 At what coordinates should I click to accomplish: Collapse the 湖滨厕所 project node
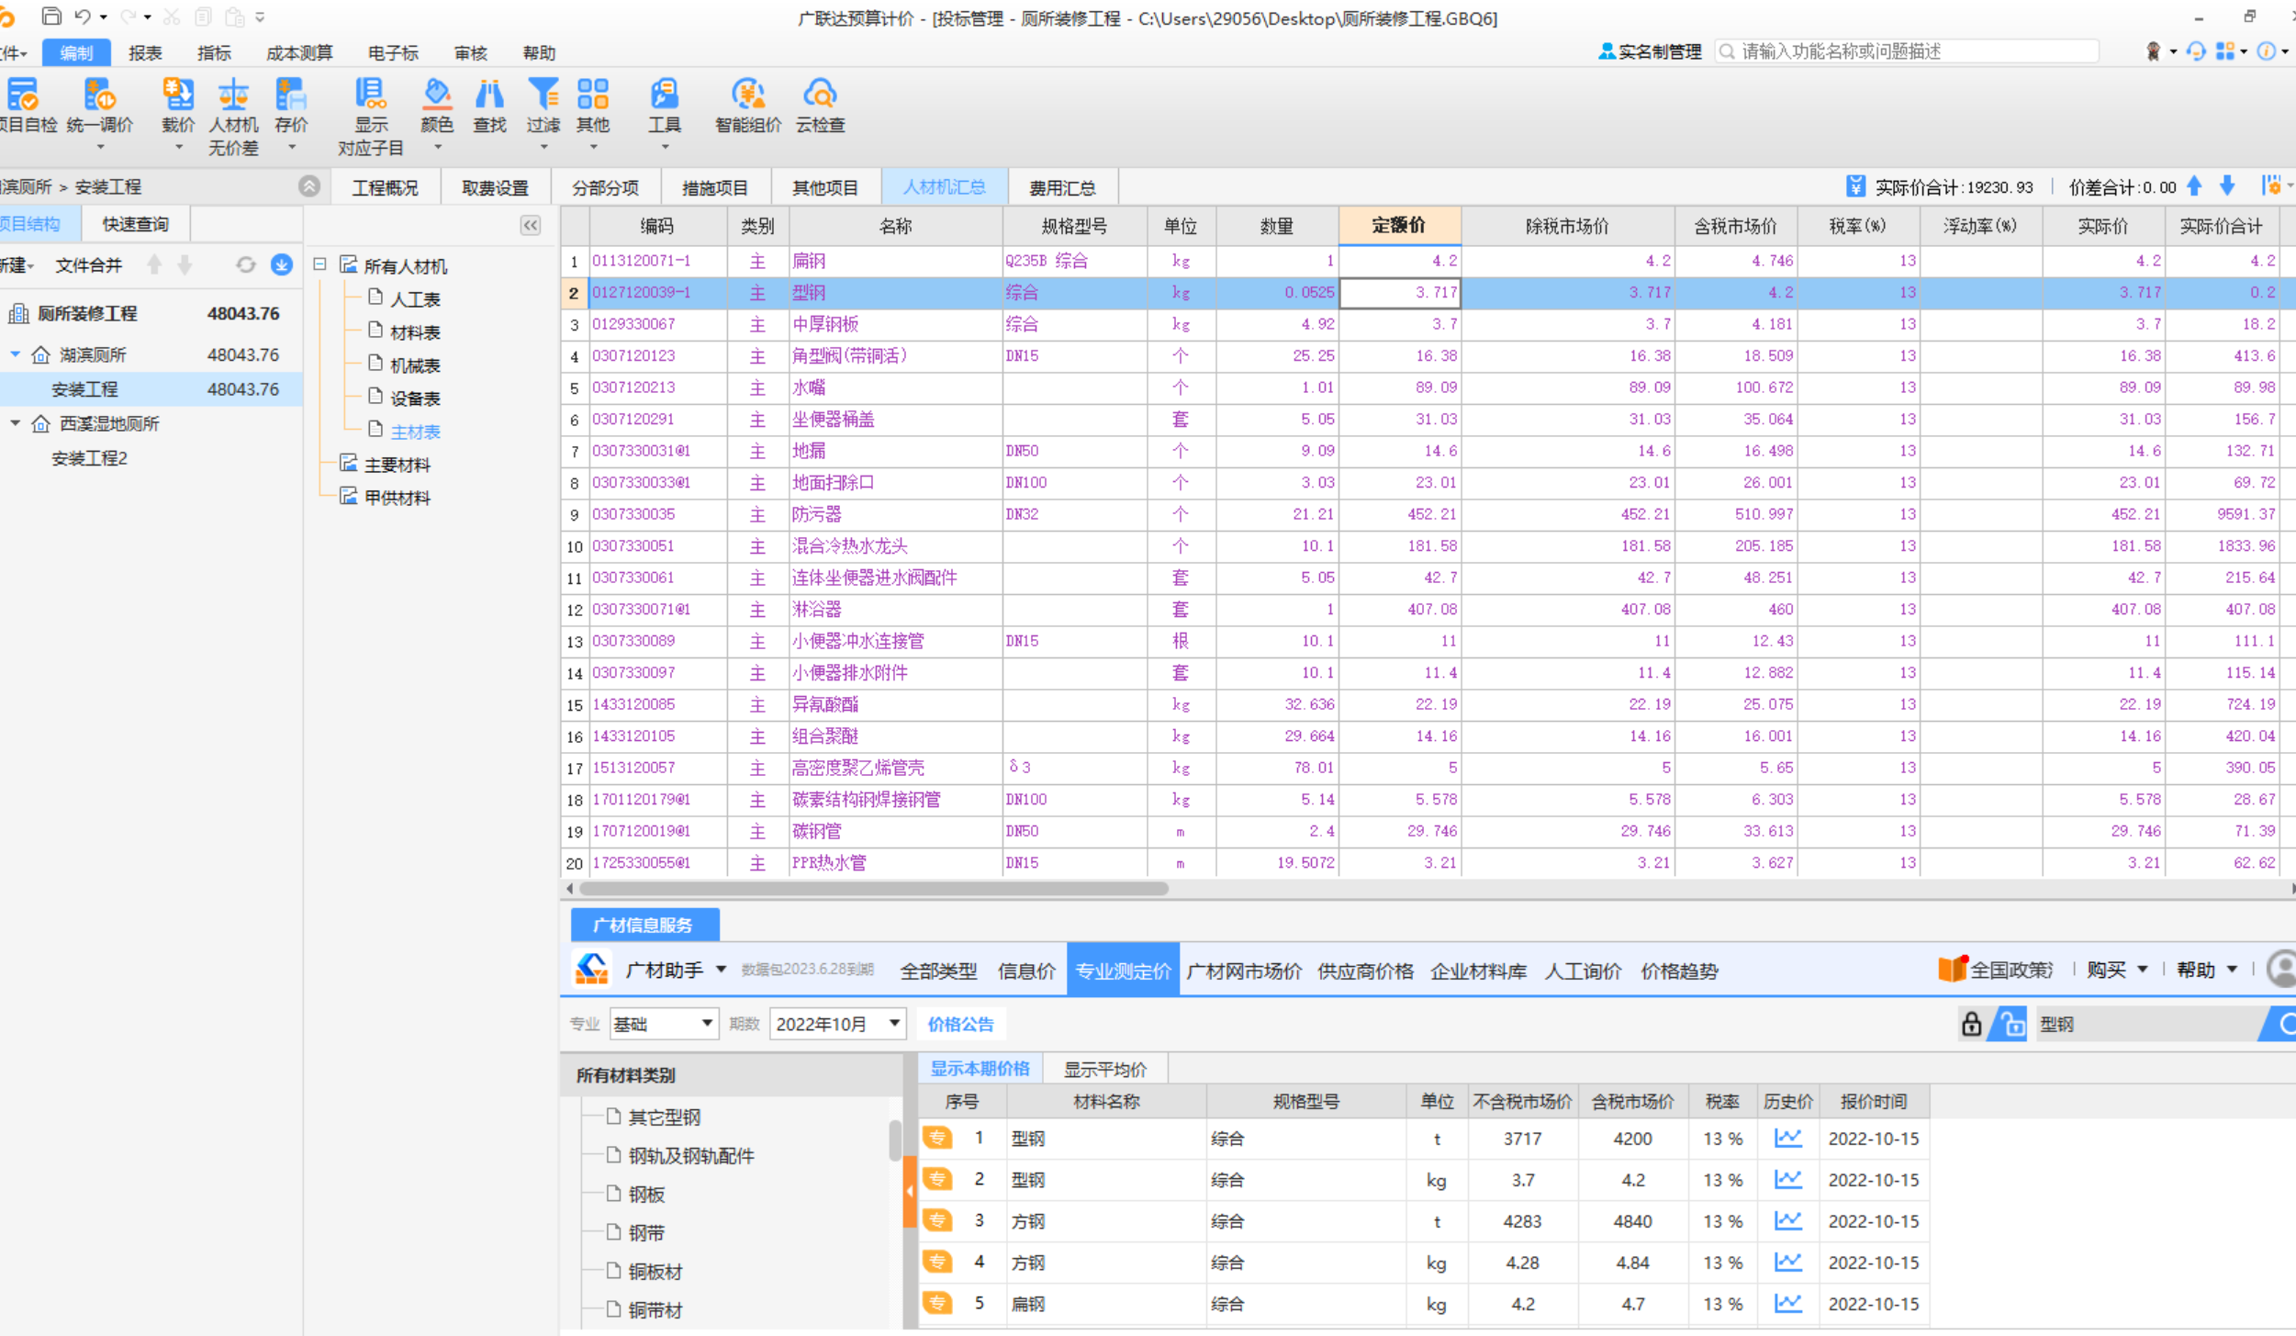pos(16,354)
